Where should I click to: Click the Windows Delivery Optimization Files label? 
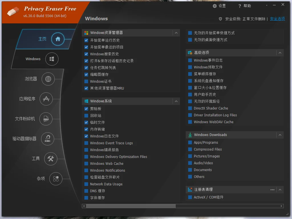pyautogui.click(x=118, y=157)
